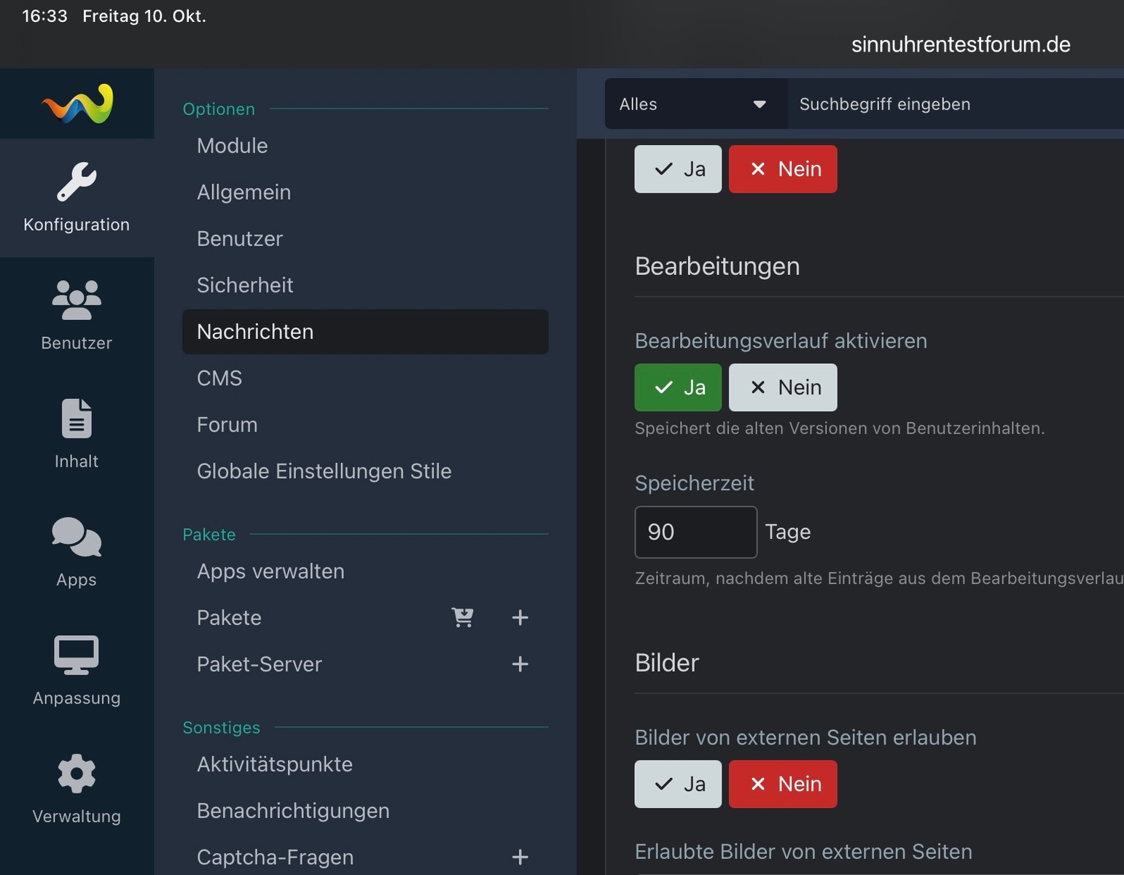Image resolution: width=1124 pixels, height=875 pixels.
Task: Click the shopping cart icon next to Pakete
Action: point(463,618)
